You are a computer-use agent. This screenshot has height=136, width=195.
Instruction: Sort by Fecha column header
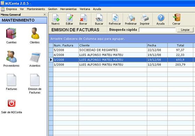point(157,45)
